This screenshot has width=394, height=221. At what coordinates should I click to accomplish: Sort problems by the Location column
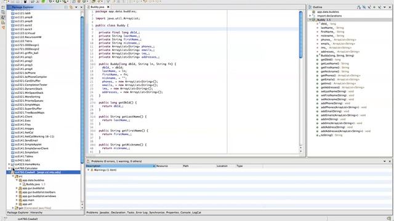[x=226, y=166]
